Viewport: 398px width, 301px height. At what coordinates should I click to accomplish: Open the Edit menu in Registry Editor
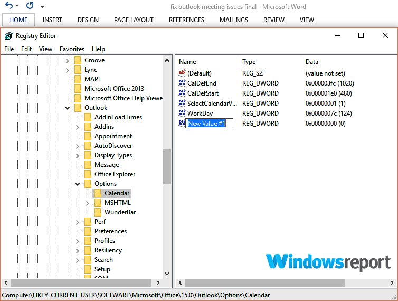pyautogui.click(x=26, y=49)
